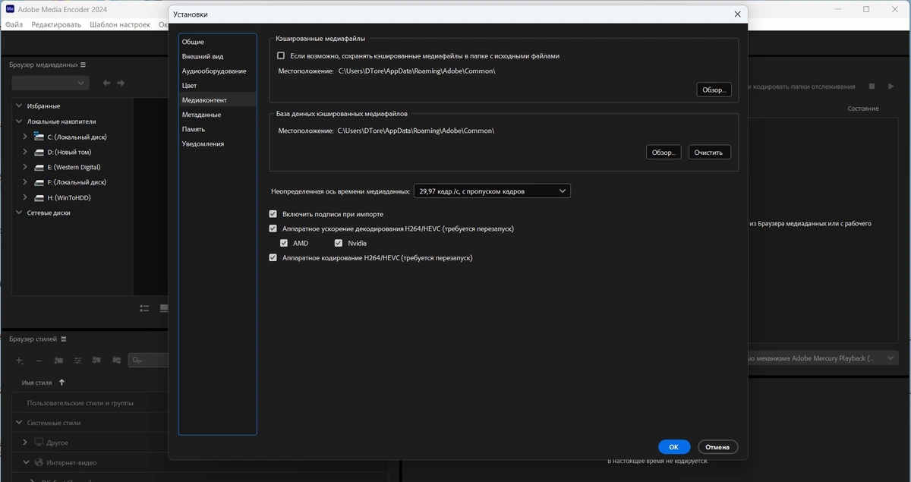Toggle saving cache files next to originals

(x=281, y=56)
